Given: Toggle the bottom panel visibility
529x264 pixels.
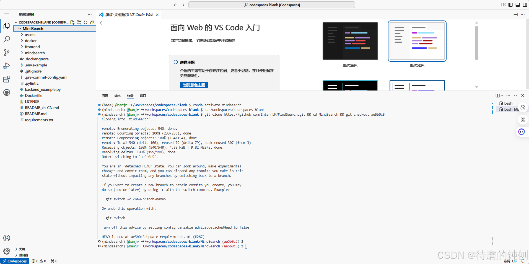Looking at the screenshot, I should 518,5.
